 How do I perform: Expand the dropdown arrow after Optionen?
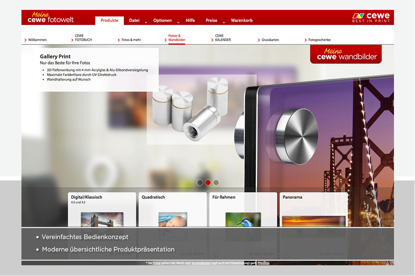coord(178,23)
